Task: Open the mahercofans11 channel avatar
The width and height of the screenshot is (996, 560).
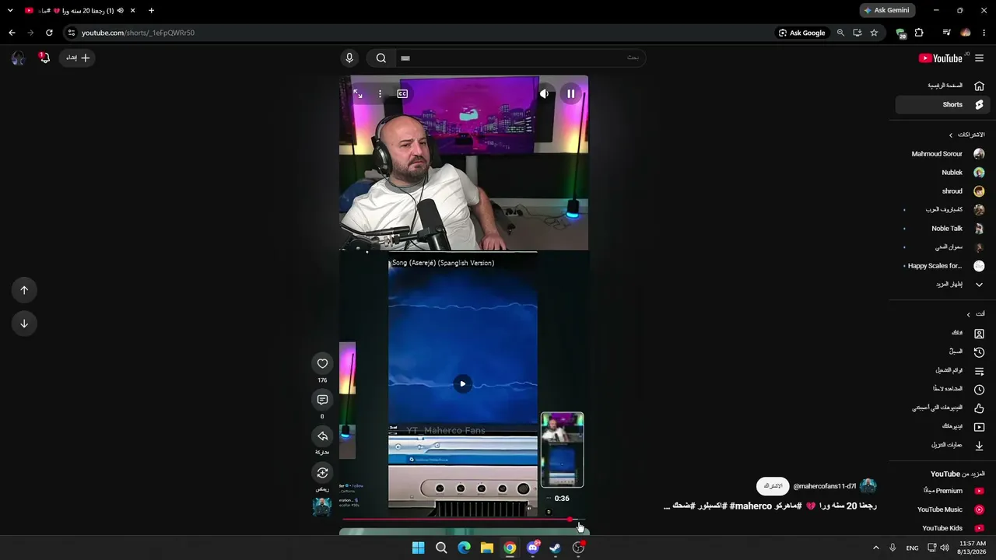Action: (x=868, y=486)
